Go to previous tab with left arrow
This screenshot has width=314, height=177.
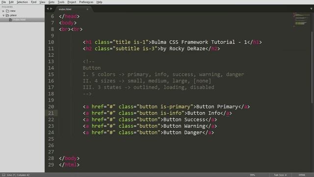click(48, 9)
